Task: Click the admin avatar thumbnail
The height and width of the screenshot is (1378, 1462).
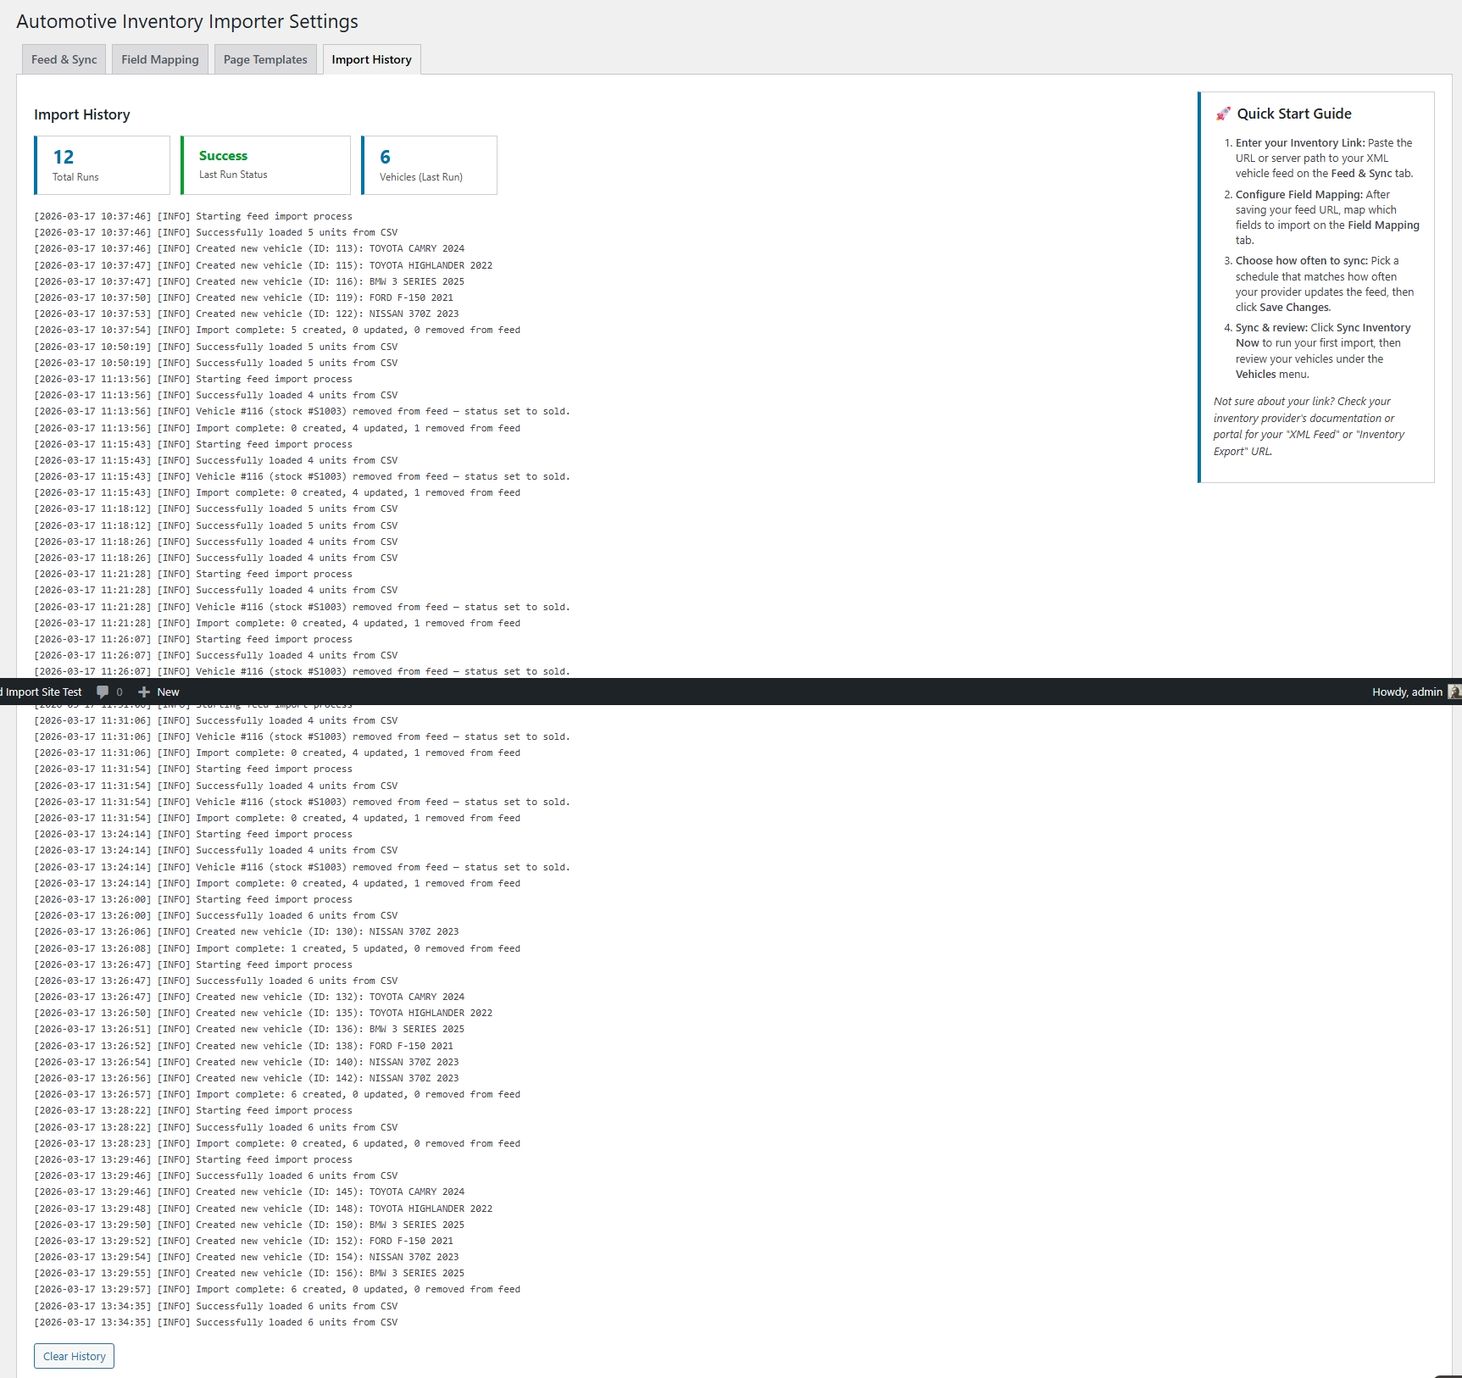Action: 1454,692
